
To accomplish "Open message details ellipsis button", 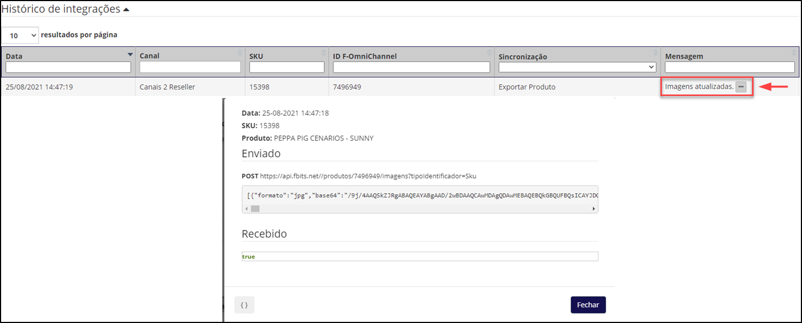I will click(x=741, y=87).
